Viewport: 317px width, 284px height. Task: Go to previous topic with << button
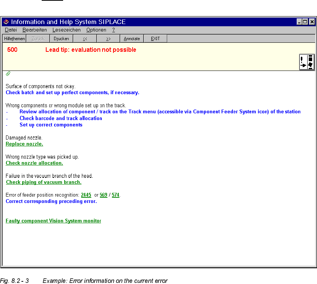tap(85, 39)
